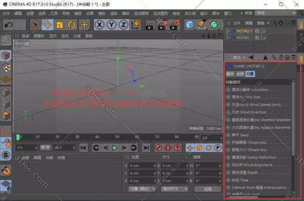This screenshot has height=201, width=304.
Task: Open the 绝对尺寸 size mode dropdown
Action: 175,189
